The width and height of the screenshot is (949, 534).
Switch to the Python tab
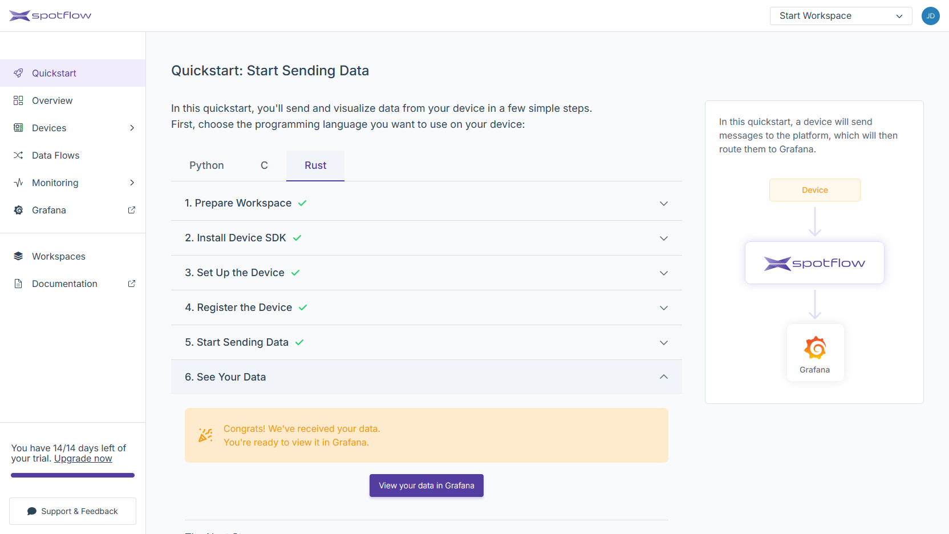tap(206, 165)
